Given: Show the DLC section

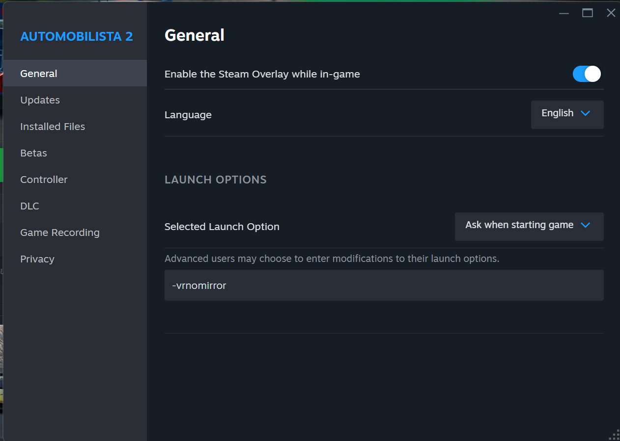Looking at the screenshot, I should [x=29, y=206].
